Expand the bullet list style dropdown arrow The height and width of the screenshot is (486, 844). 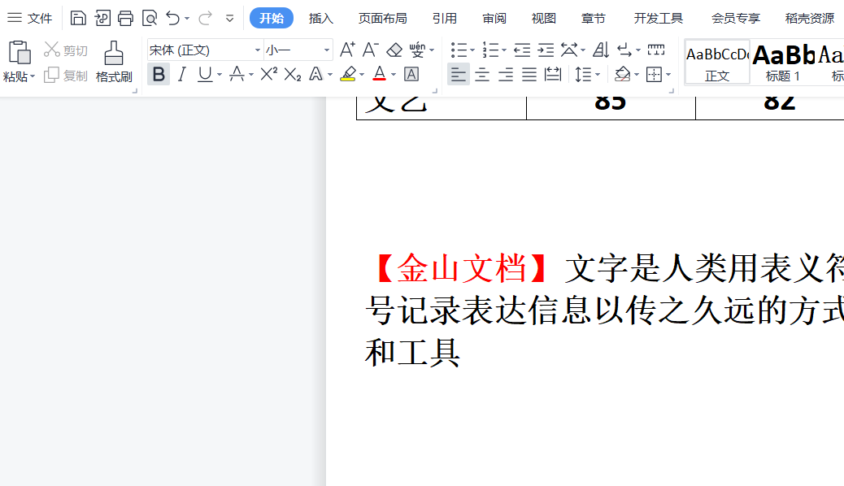472,50
